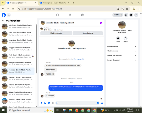Bookmark this page with the star icon
The image size is (142, 113).
pos(127,9)
